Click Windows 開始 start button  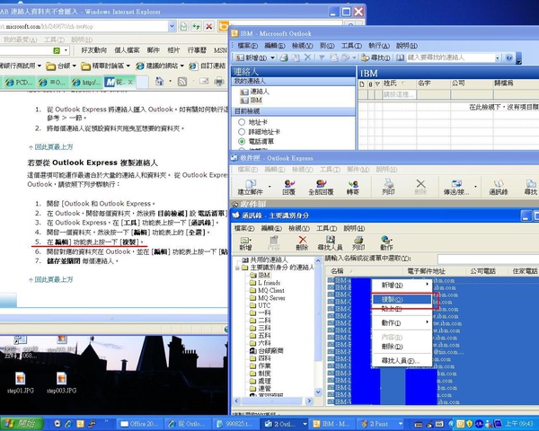point(22,424)
